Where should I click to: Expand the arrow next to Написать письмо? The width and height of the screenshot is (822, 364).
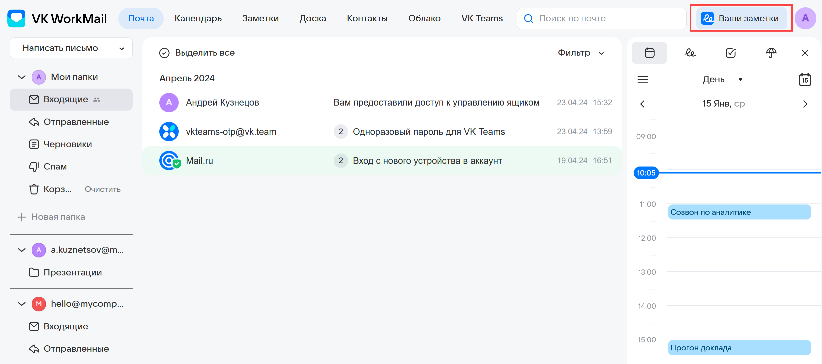[122, 48]
